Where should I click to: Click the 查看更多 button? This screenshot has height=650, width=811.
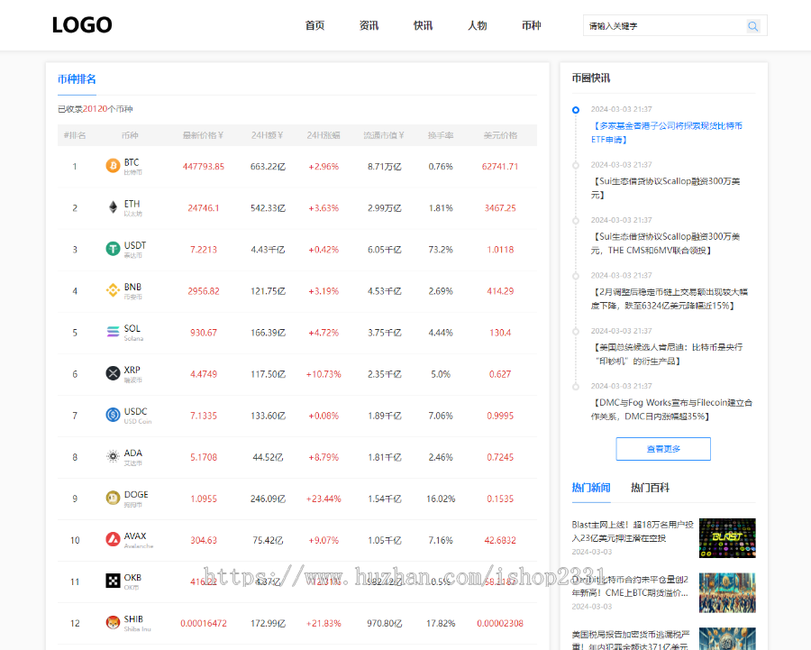click(663, 449)
